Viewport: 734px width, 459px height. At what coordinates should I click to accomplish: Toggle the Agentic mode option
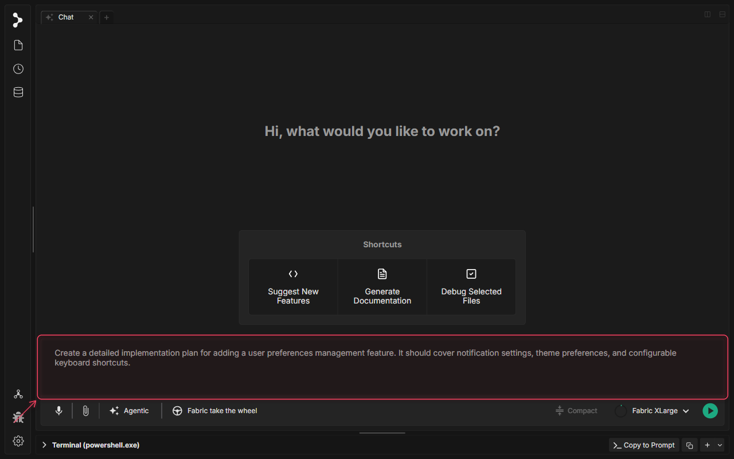click(x=129, y=411)
